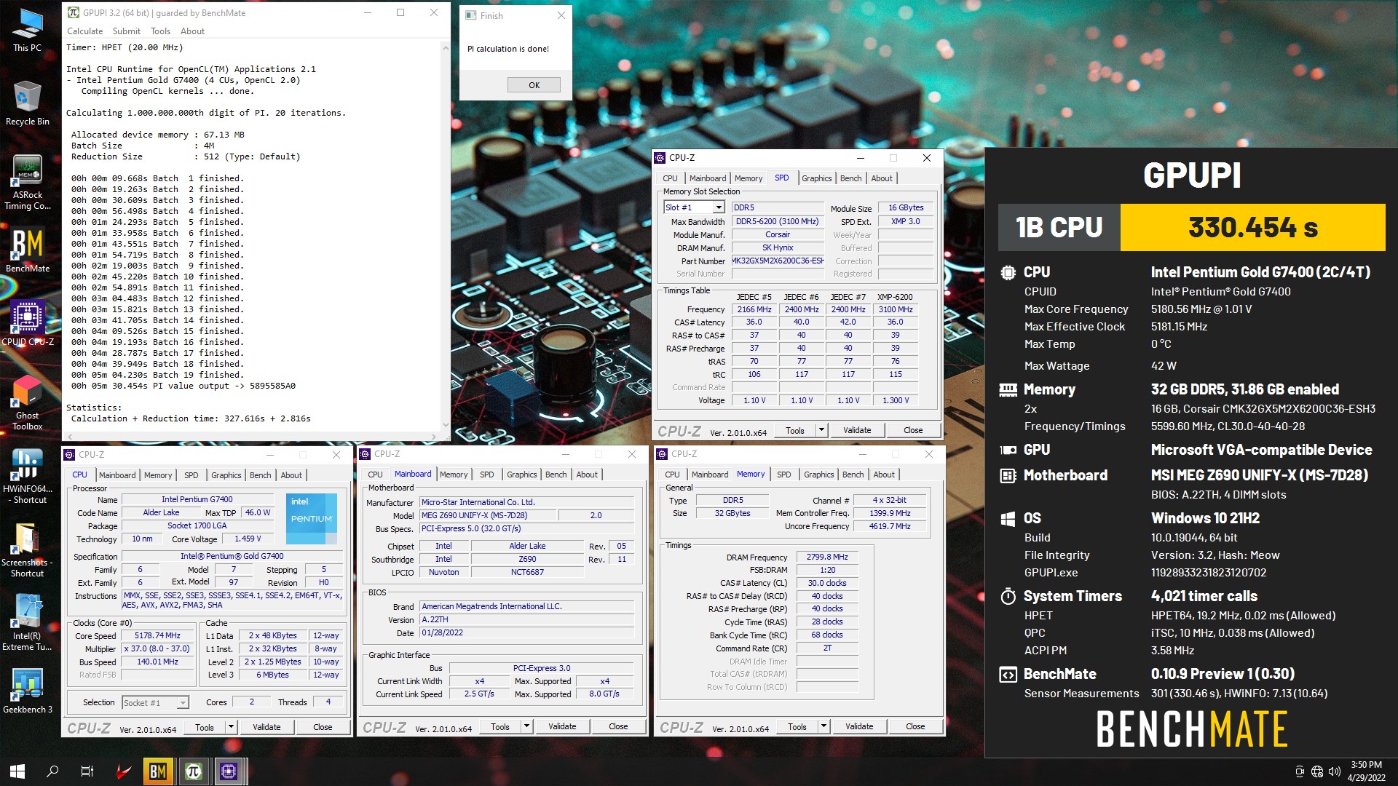Open the This PC desktop icon

click(27, 31)
